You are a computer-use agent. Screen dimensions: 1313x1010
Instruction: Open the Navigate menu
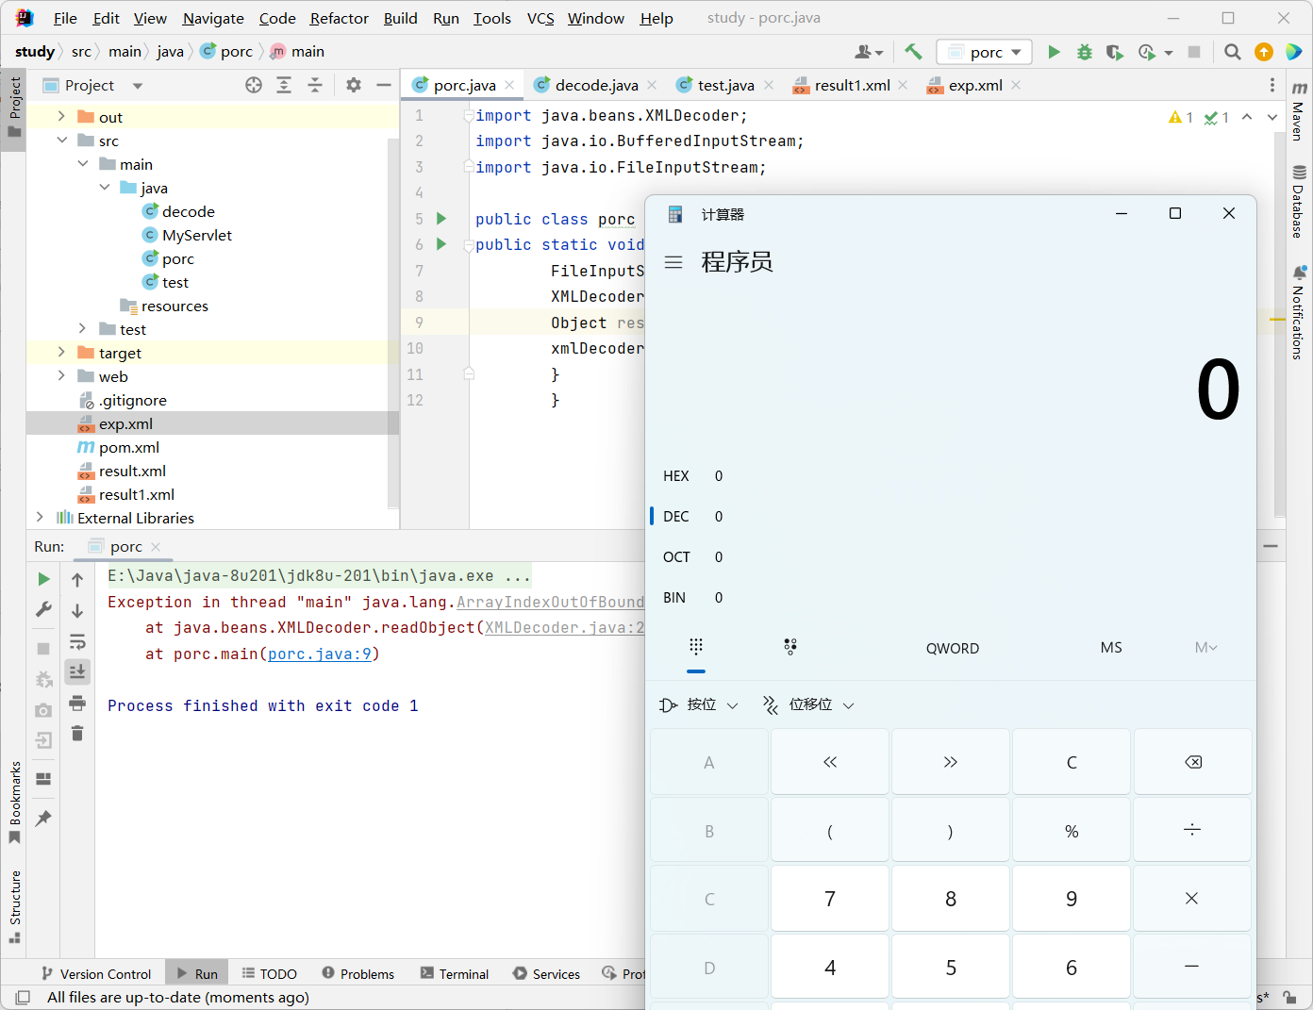[213, 18]
